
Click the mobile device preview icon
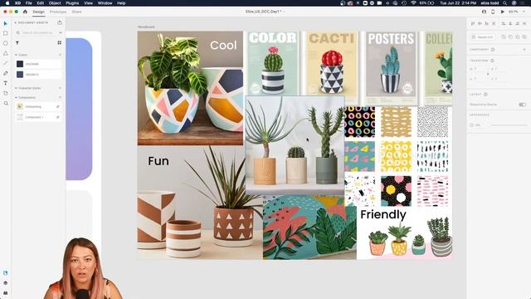tap(493, 12)
